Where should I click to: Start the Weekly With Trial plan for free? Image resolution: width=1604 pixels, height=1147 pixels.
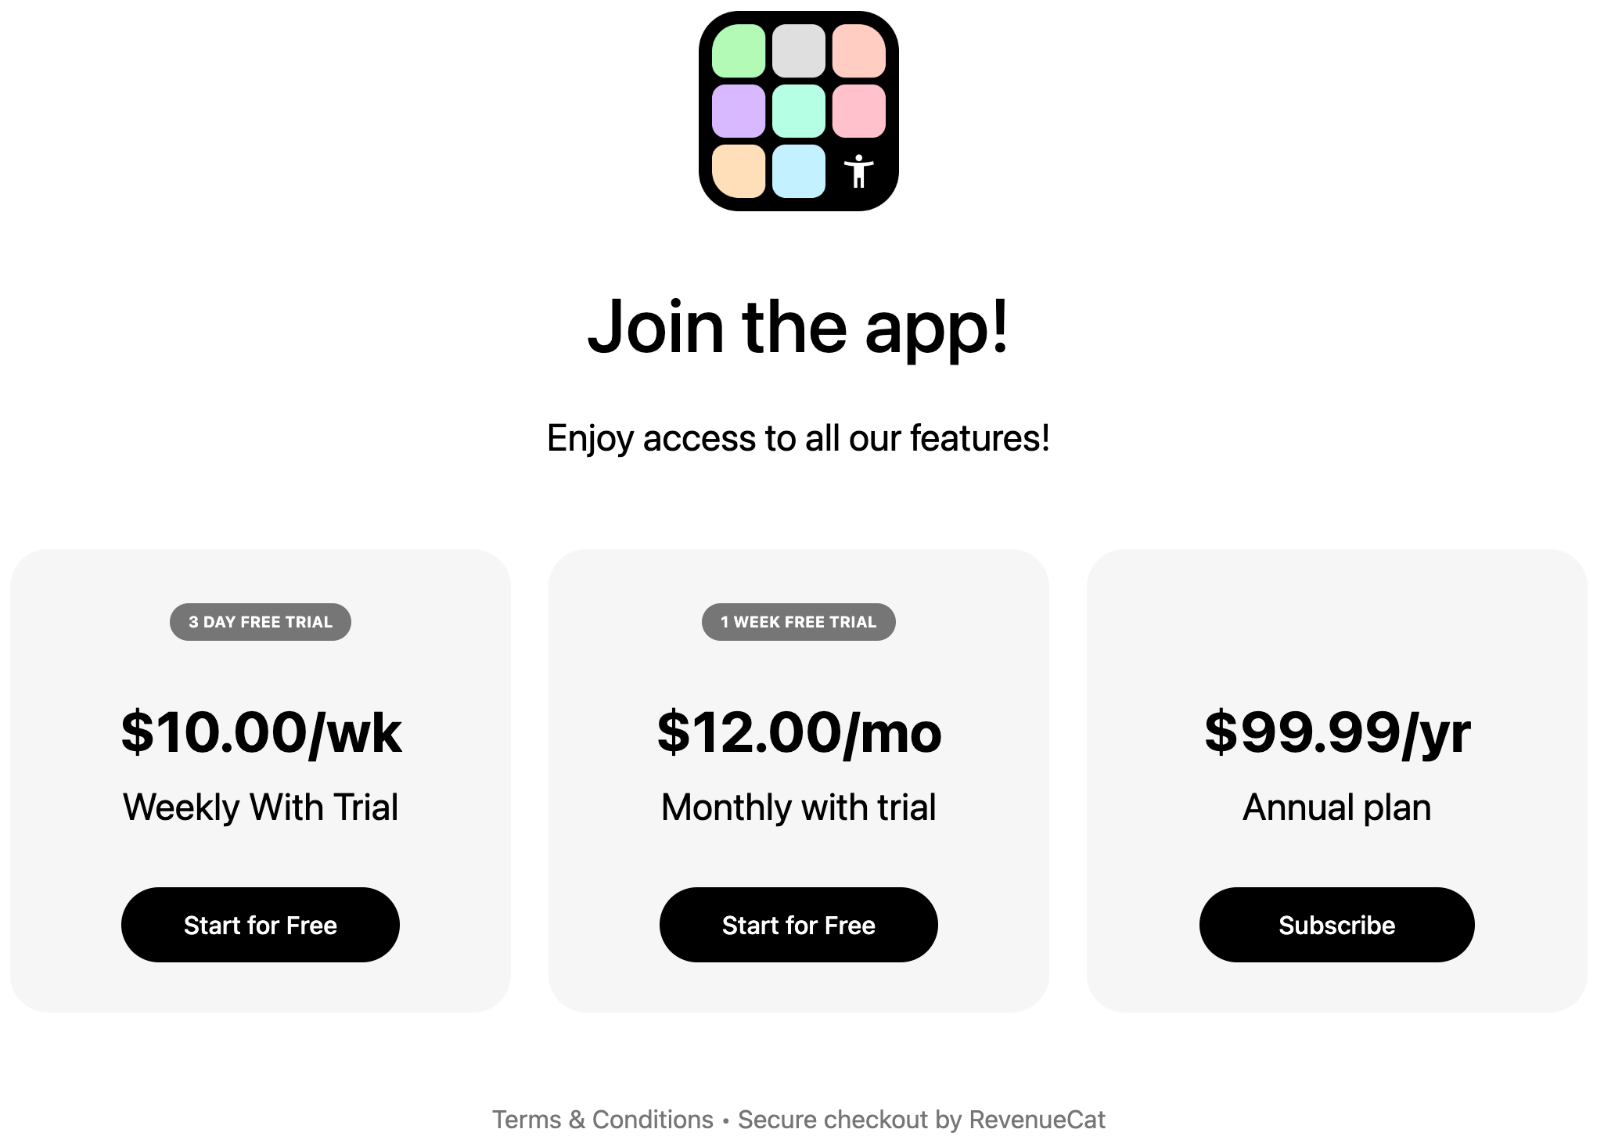[x=261, y=925]
